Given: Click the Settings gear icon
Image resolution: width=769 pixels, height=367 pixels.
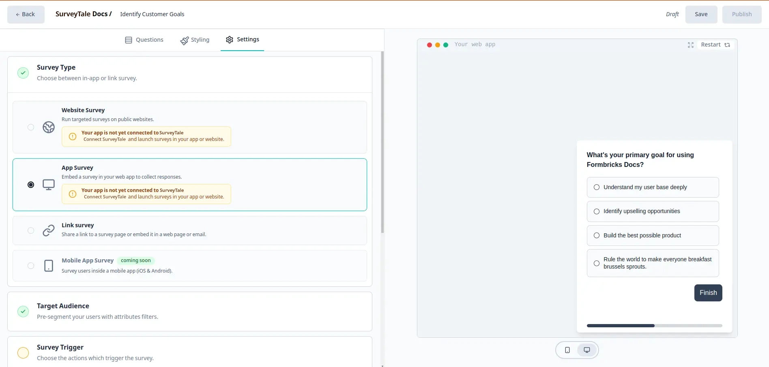Looking at the screenshot, I should pos(230,40).
